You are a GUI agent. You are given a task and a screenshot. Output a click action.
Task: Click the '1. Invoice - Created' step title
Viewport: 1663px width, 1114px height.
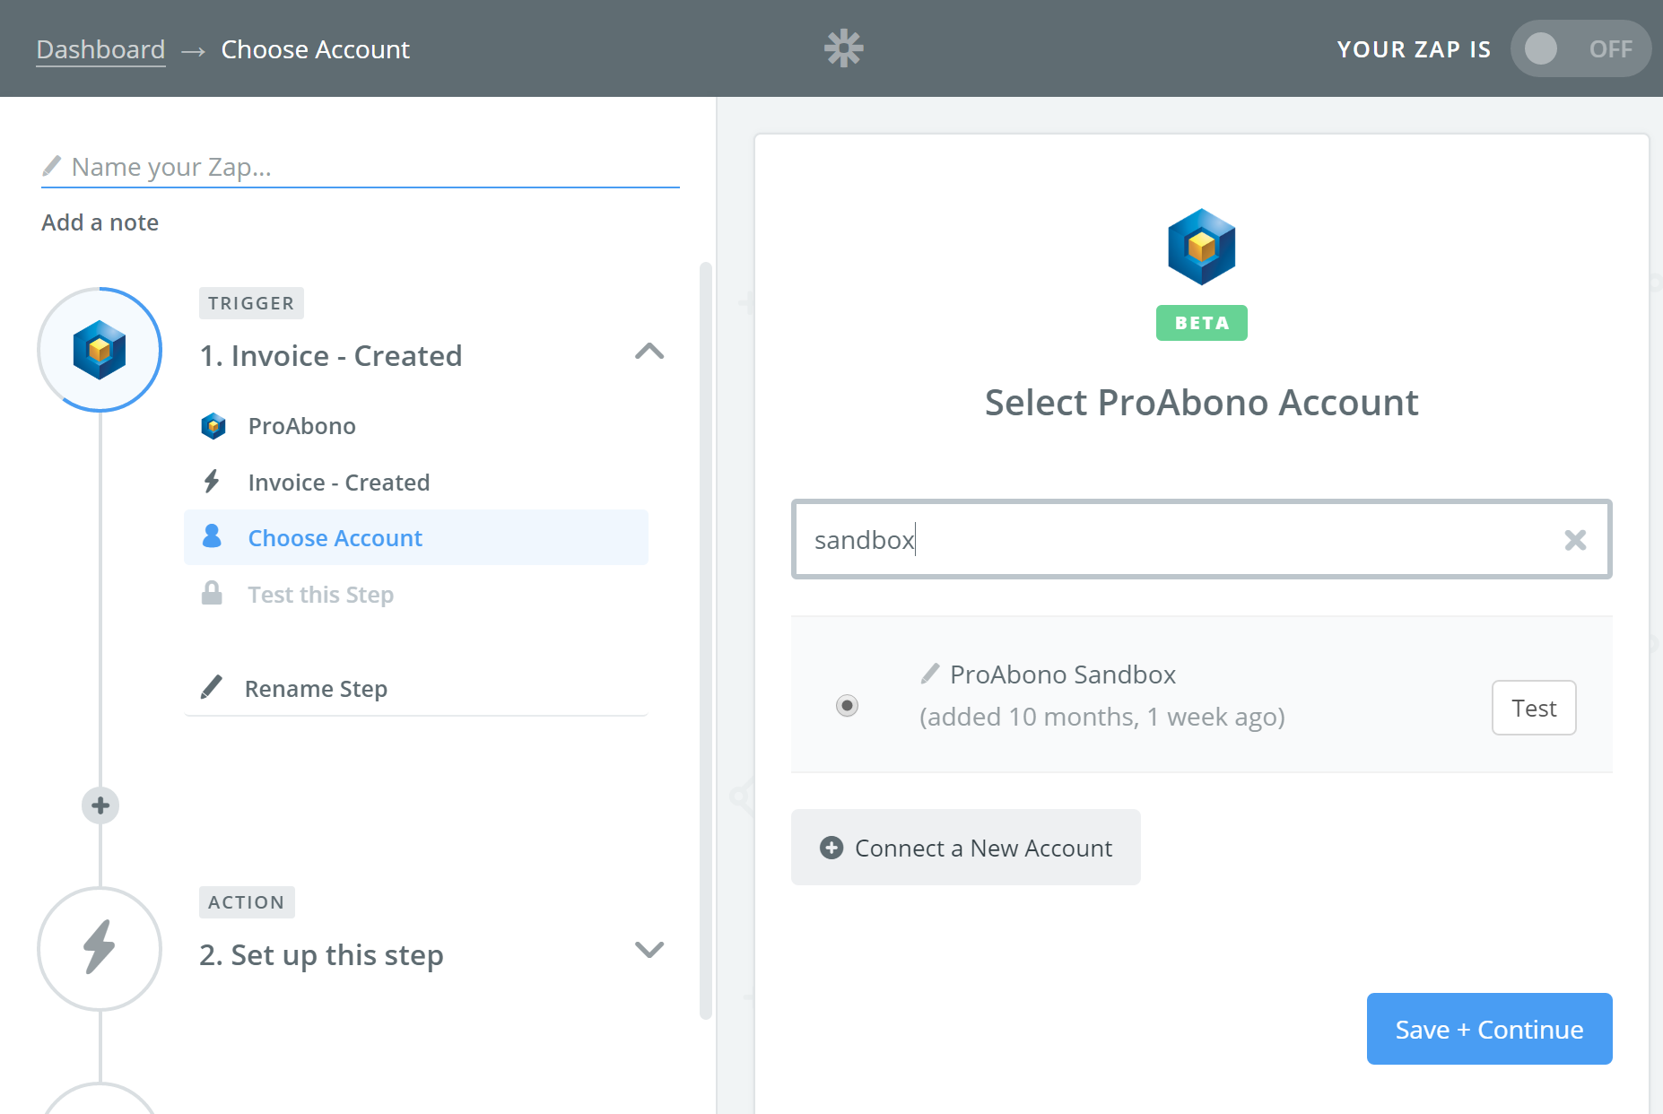pyautogui.click(x=330, y=356)
